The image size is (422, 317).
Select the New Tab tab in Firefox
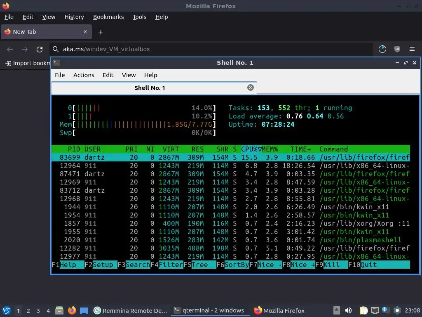pyautogui.click(x=46, y=32)
